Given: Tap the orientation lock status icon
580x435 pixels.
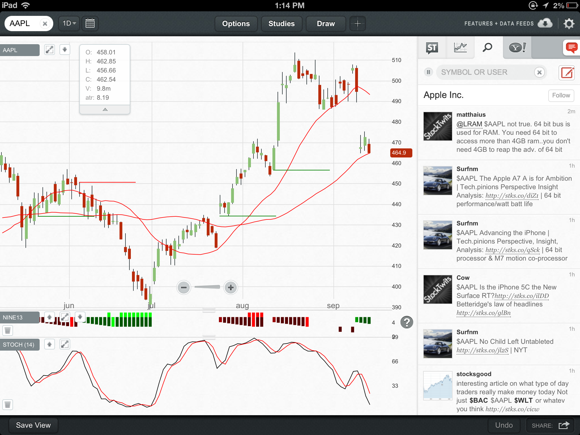Looking at the screenshot, I should (533, 5).
